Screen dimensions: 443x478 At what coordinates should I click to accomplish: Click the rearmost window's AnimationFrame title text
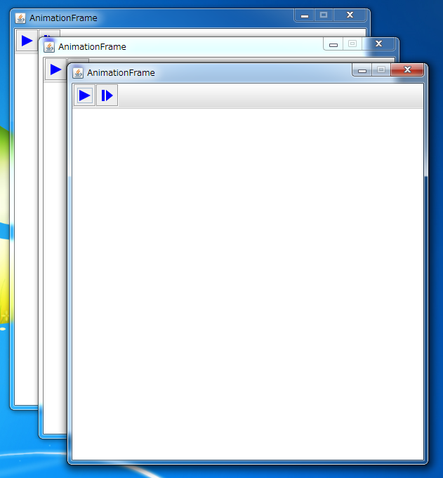coord(63,18)
